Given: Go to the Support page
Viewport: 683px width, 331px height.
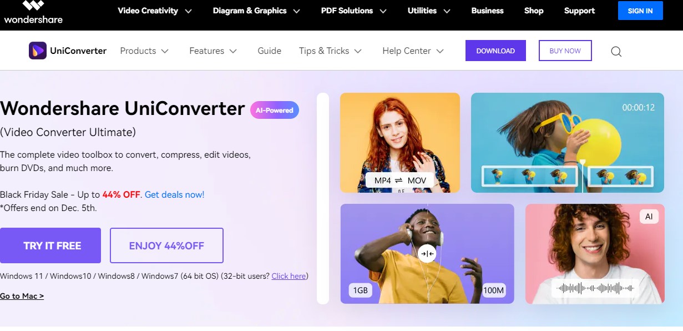Looking at the screenshot, I should click(579, 11).
